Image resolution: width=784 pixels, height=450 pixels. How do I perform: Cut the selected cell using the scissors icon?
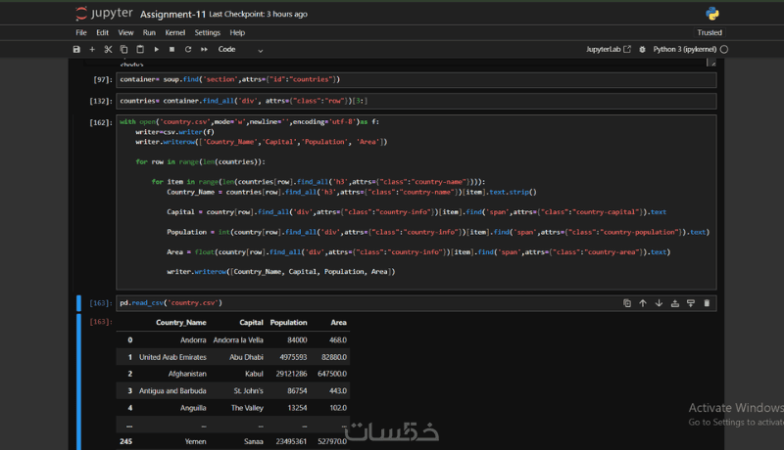[108, 49]
